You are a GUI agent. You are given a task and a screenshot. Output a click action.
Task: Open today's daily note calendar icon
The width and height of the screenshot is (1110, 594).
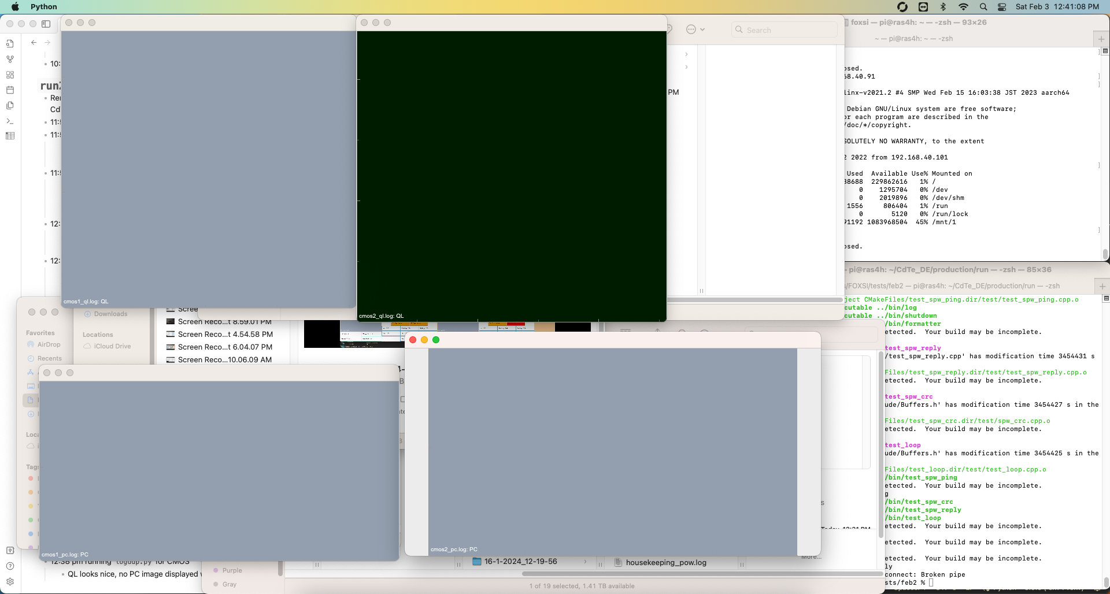[10, 90]
